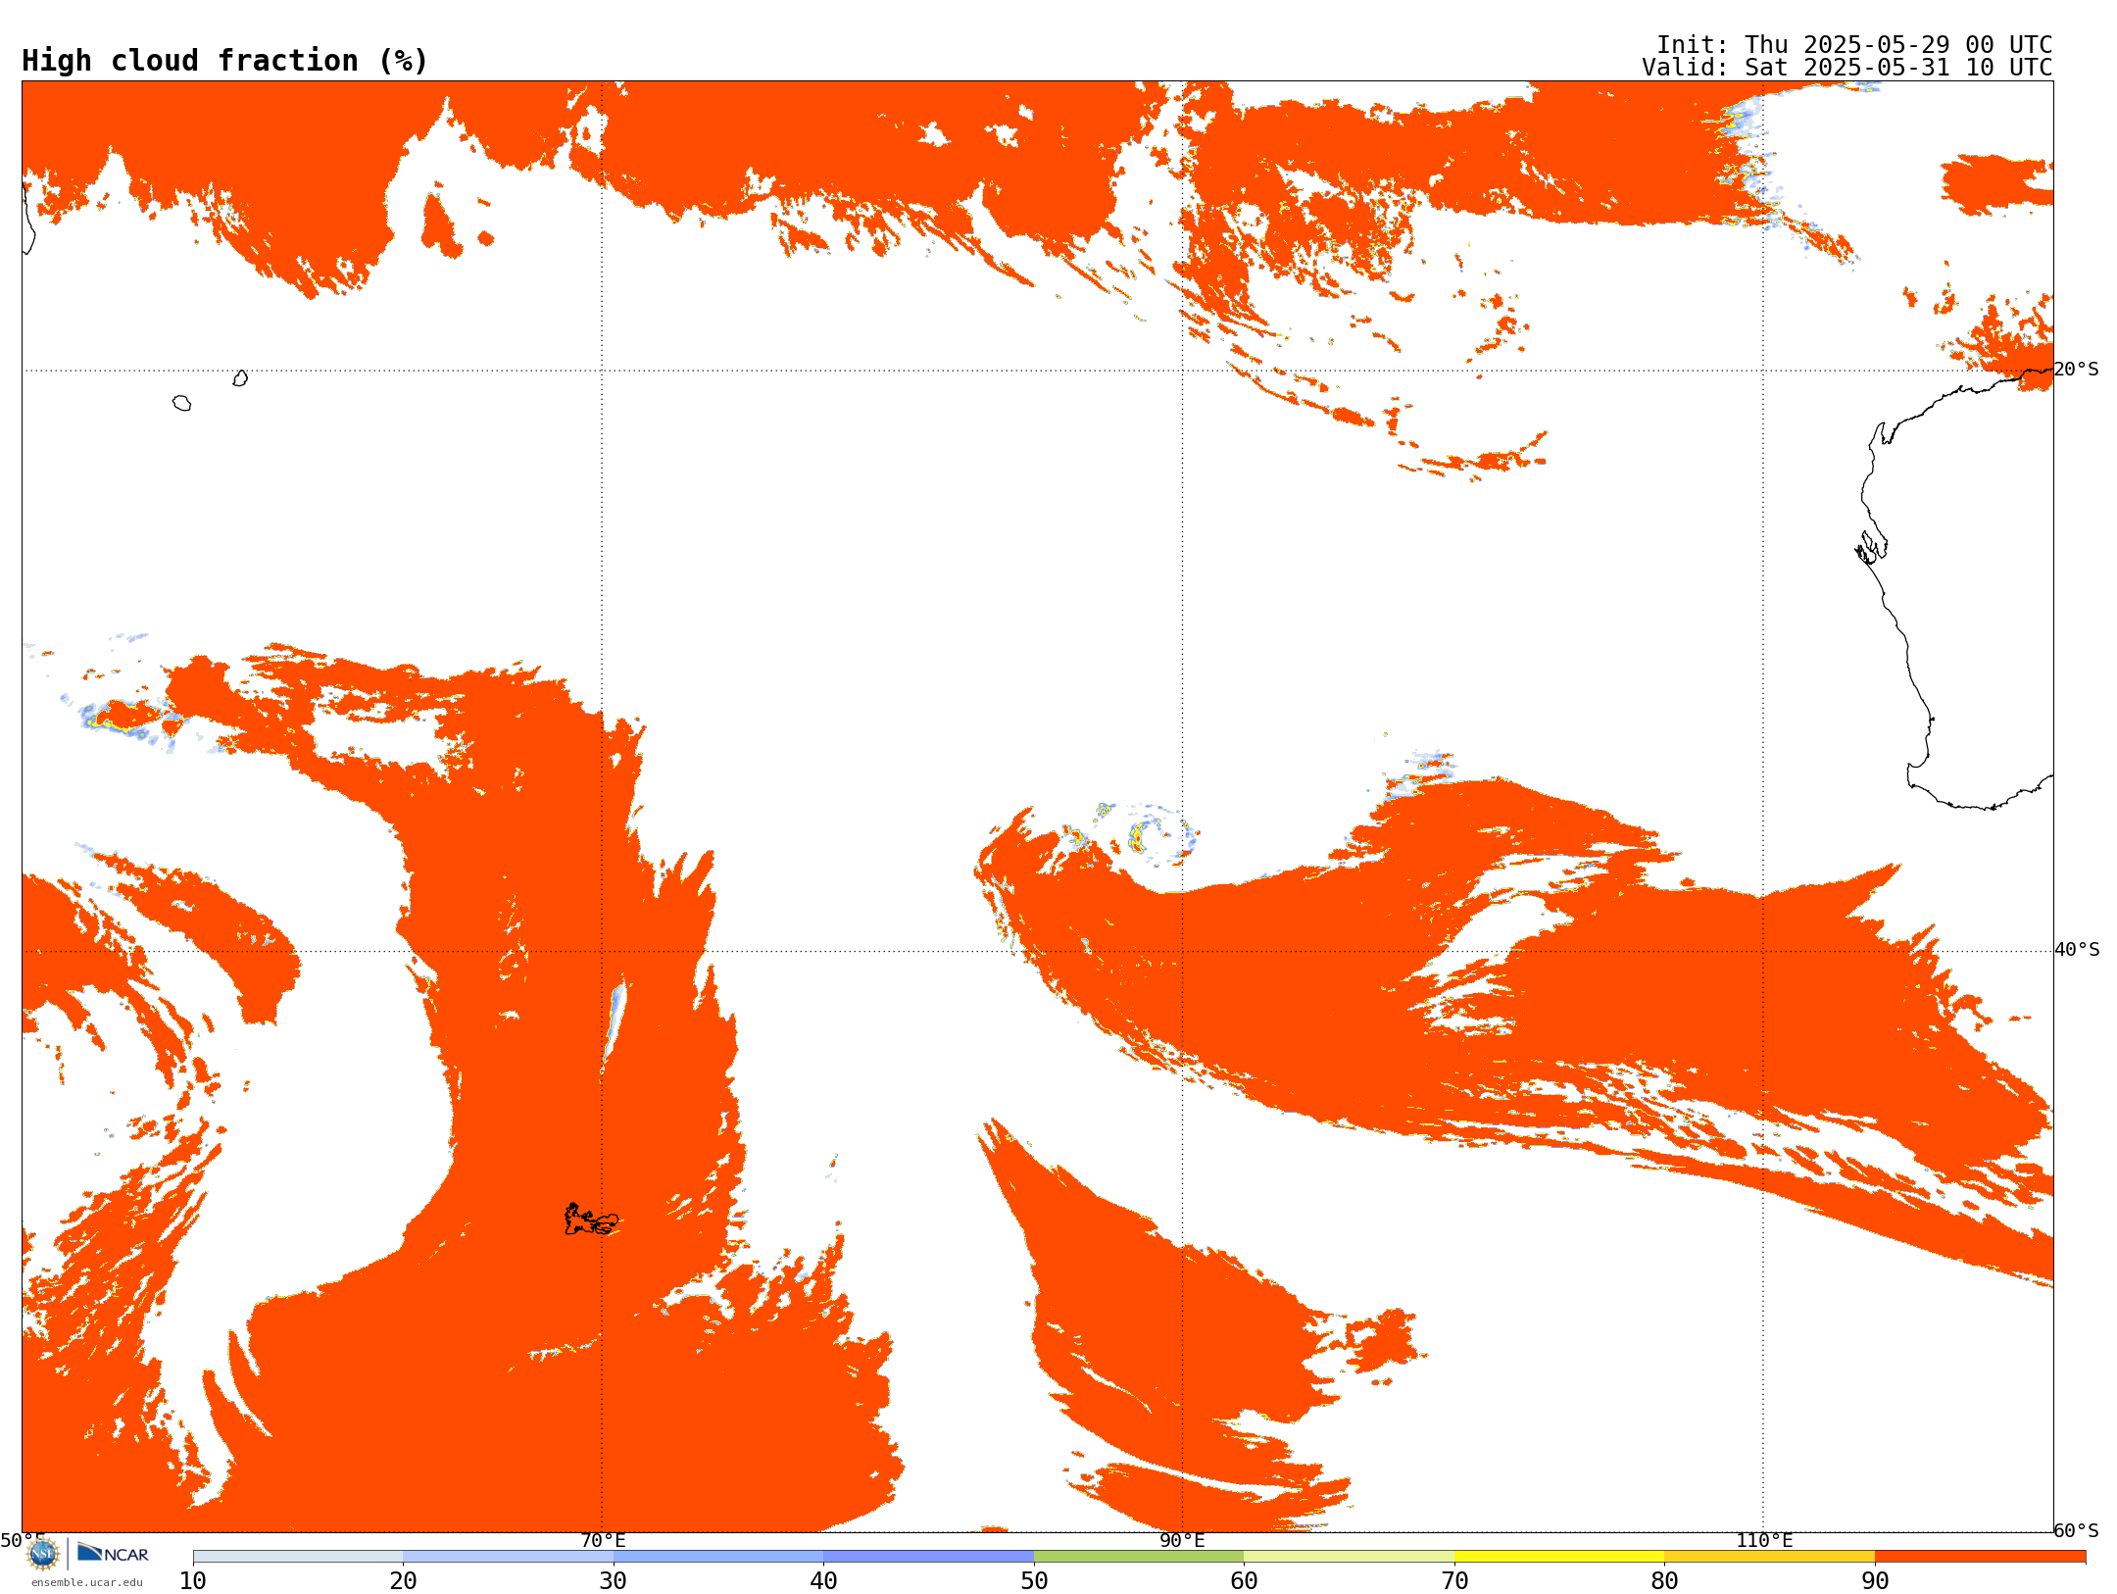The image size is (2117, 1594).
Task: Pick the 80-90 amber colorbar segment
Action: coord(1769,1557)
